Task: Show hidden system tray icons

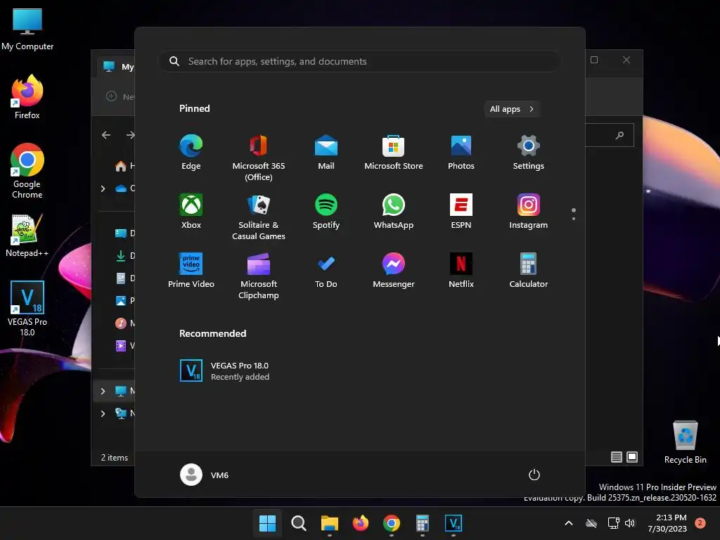Action: pos(568,523)
